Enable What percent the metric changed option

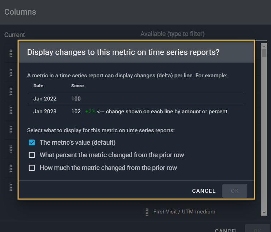point(32,155)
